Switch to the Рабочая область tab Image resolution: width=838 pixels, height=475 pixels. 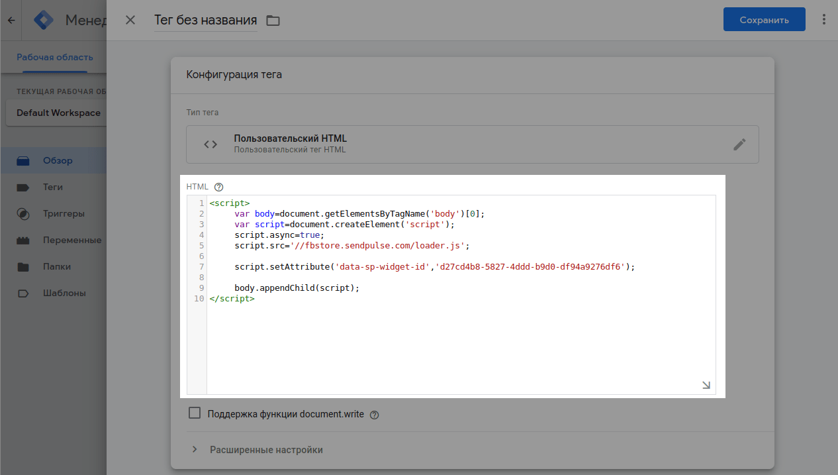point(54,58)
